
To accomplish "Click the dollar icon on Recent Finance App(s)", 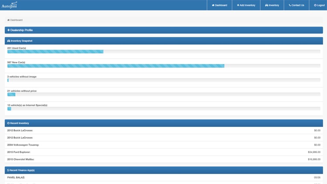I will (8, 170).
